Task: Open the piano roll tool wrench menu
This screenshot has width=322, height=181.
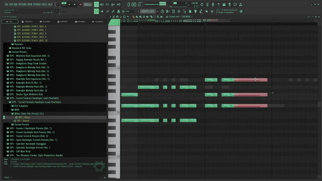Action: [x=113, y=17]
